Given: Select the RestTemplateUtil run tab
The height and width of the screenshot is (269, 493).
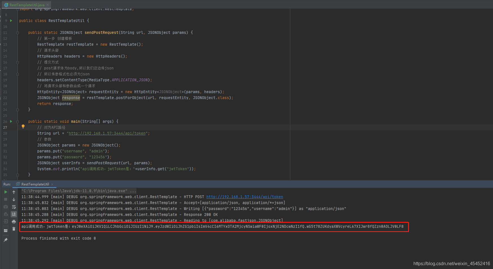Looking at the screenshot, I should click(35, 184).
